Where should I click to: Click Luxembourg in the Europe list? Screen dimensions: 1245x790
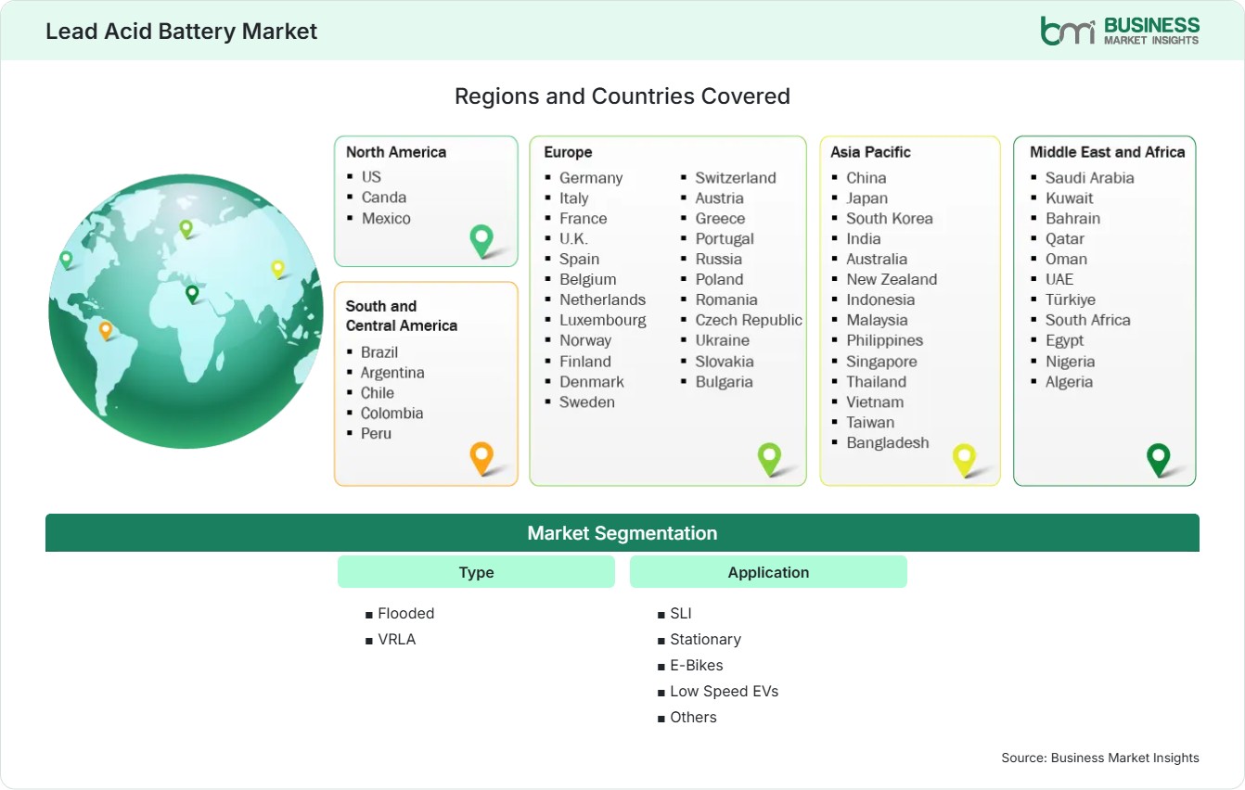pos(603,320)
